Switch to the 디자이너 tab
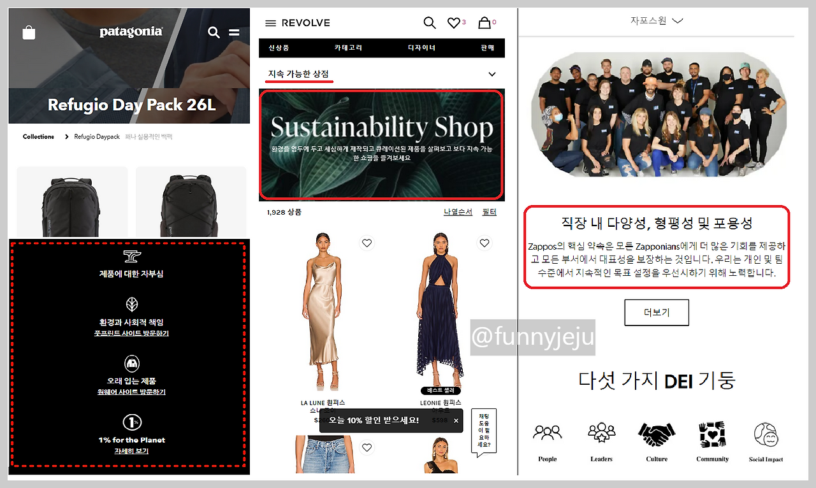This screenshot has width=816, height=488. 421,48
